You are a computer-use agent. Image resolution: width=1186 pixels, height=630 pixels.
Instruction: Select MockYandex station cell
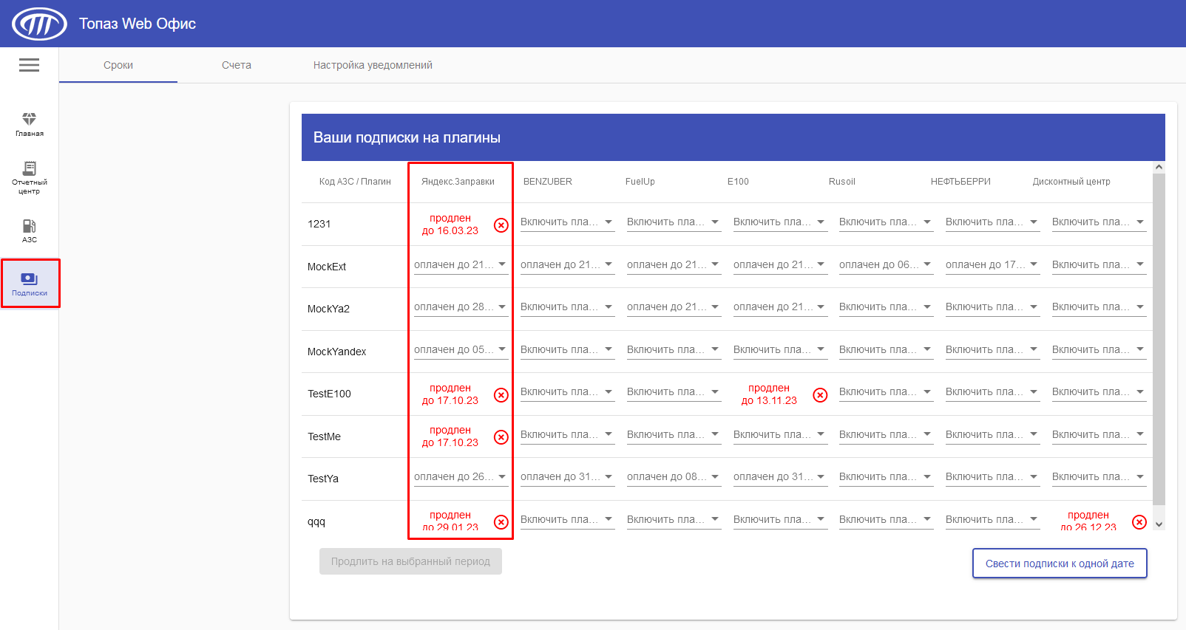(x=336, y=352)
